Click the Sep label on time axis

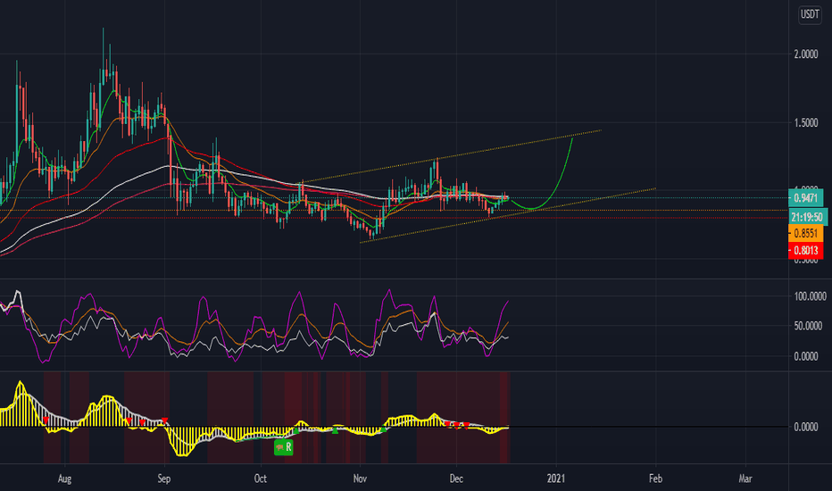pos(164,479)
